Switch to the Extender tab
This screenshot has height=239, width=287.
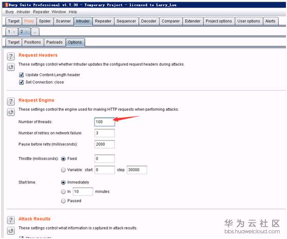(x=193, y=21)
